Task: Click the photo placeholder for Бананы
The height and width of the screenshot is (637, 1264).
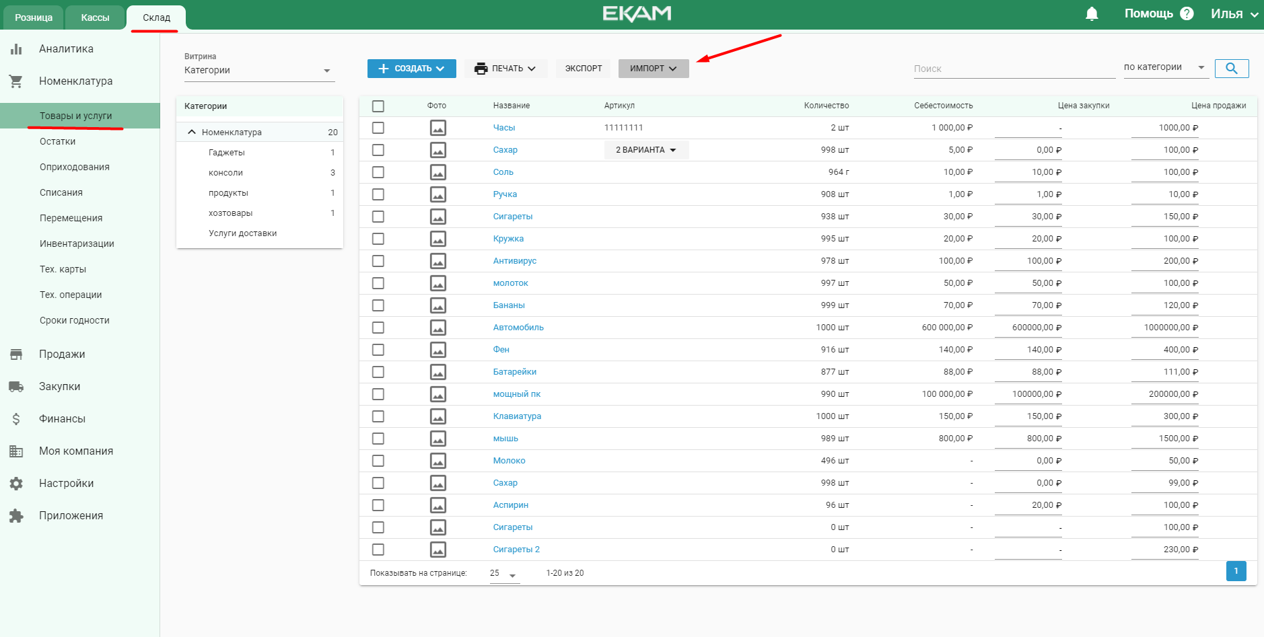Action: (x=438, y=305)
